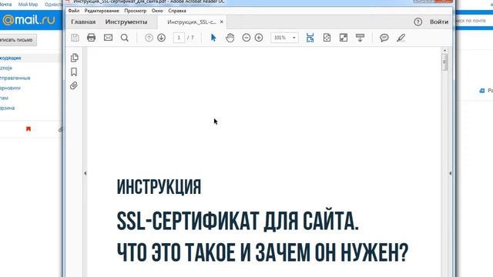Image resolution: width=493 pixels, height=277 pixels.
Task: Select the highlight pen tool icon
Action: (401, 38)
